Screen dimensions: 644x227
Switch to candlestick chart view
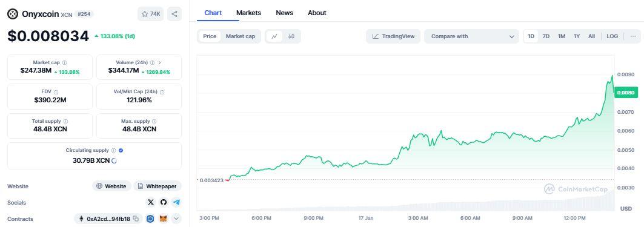pos(291,36)
